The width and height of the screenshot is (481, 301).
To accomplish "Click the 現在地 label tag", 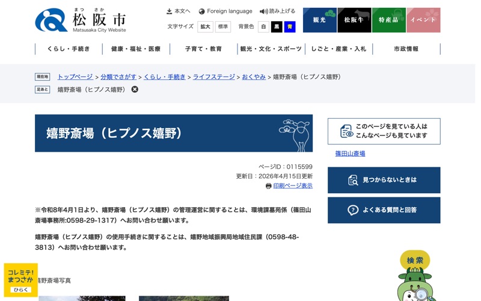I will click(x=42, y=77).
